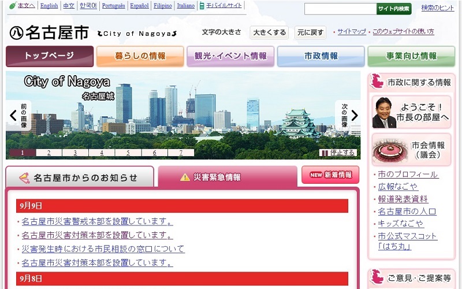Focus the site search input field

[340, 9]
